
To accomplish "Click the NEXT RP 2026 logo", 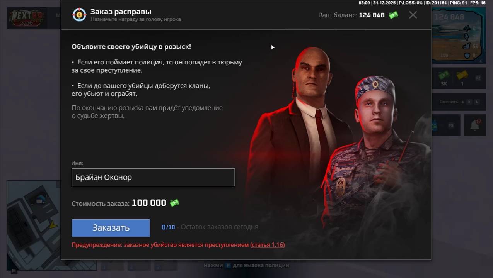I will (x=27, y=18).
